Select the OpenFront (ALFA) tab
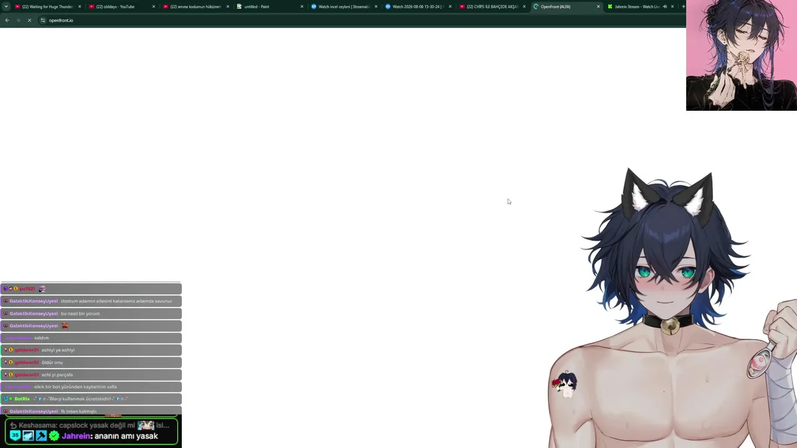The height and width of the screenshot is (448, 797). point(567,7)
